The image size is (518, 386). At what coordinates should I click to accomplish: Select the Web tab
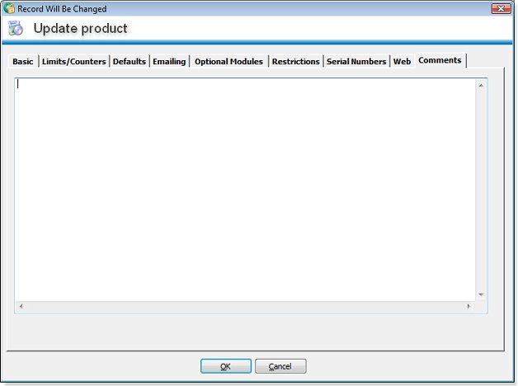click(x=402, y=62)
